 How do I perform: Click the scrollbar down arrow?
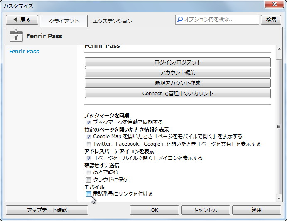point(279,198)
